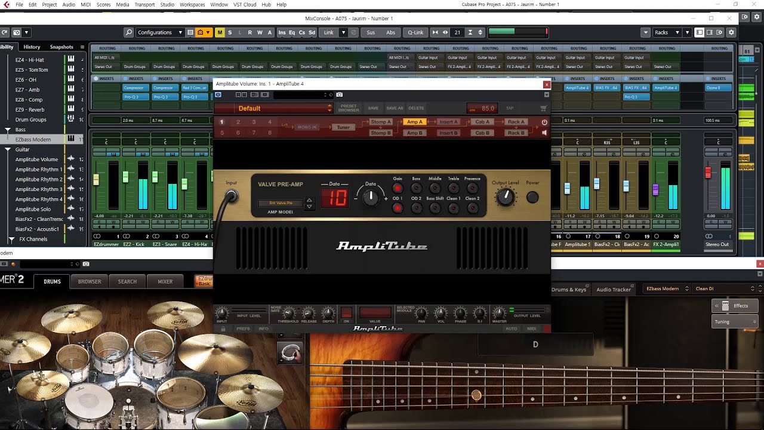Toggle the left zone layout icon
Viewport: 764px width, 430px height.
[700, 32]
